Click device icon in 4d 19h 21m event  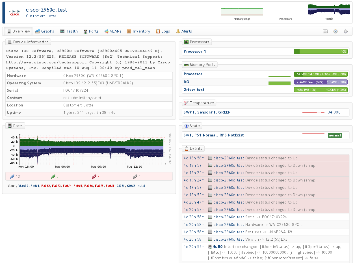210,173
